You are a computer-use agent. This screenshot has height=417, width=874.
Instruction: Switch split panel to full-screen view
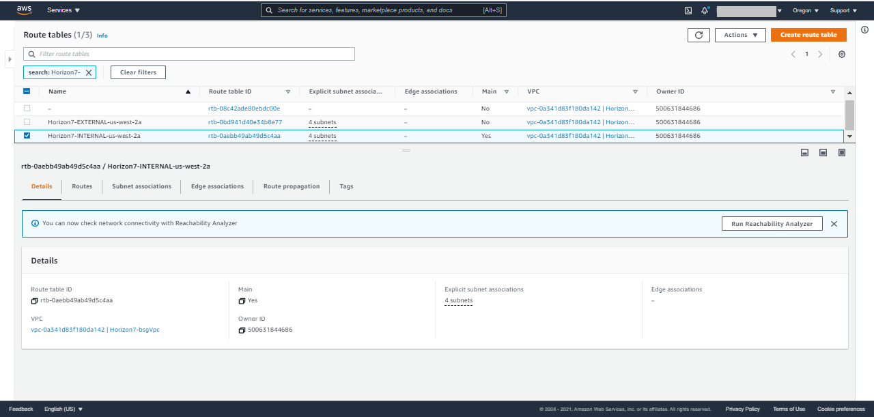tap(841, 152)
